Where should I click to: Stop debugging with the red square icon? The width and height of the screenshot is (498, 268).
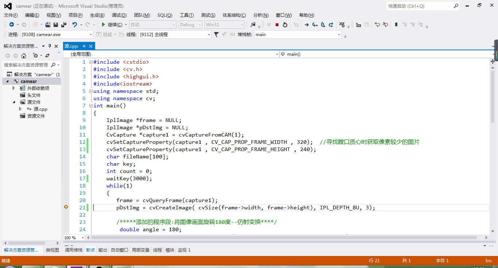pyautogui.click(x=277, y=25)
